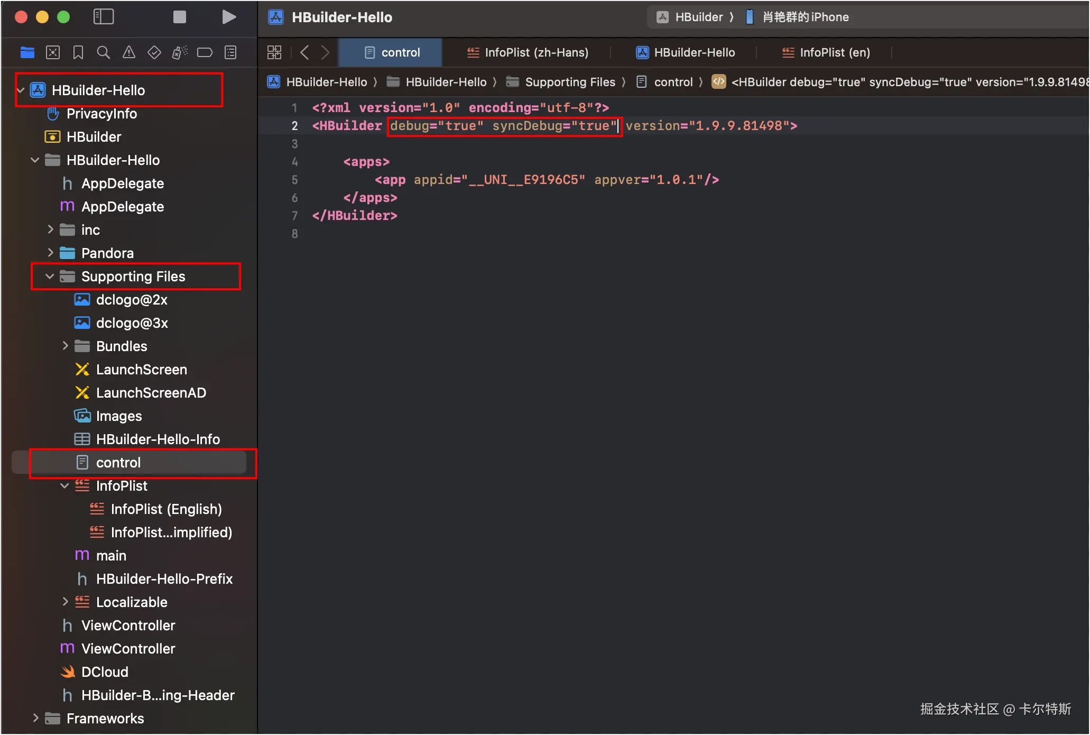Click Supporting Files in the breadcrumb bar
The height and width of the screenshot is (735, 1090).
569,82
